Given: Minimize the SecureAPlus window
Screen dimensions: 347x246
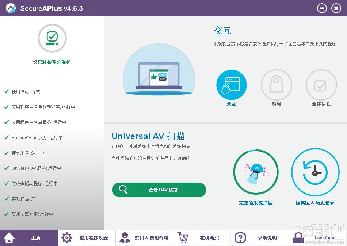Looking at the screenshot, I should [322, 8].
